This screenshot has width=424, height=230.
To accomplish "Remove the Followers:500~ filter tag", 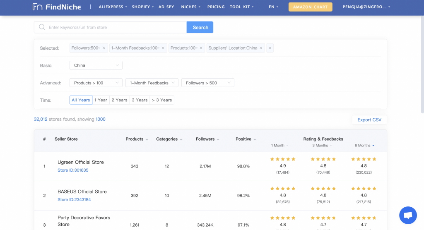I will click(104, 48).
